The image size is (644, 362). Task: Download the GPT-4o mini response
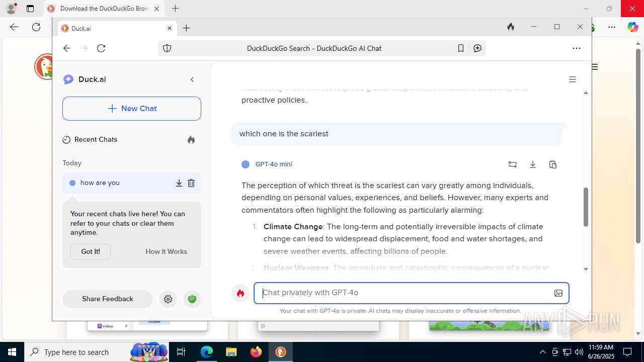(533, 164)
